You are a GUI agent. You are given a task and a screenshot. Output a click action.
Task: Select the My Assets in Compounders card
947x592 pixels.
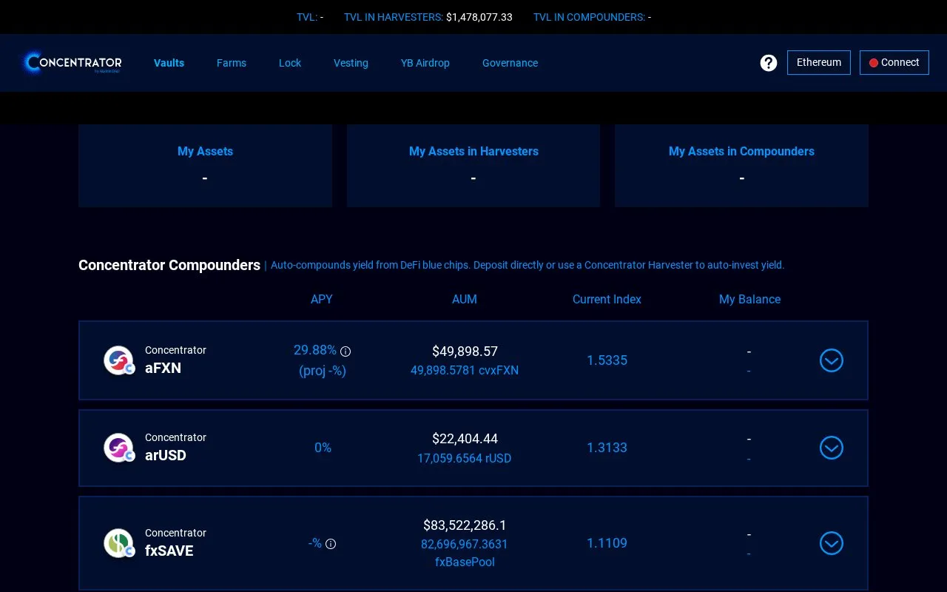(741, 166)
